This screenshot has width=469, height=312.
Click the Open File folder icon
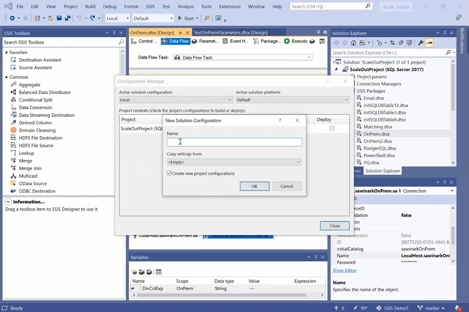(51, 18)
